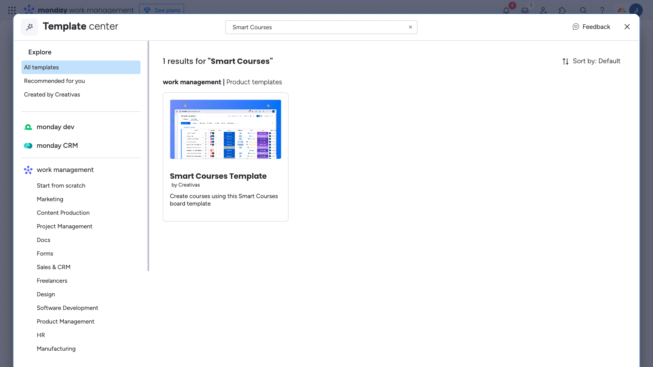Clear the Smart Courses search text
Screen dimensions: 653x367
411,27
